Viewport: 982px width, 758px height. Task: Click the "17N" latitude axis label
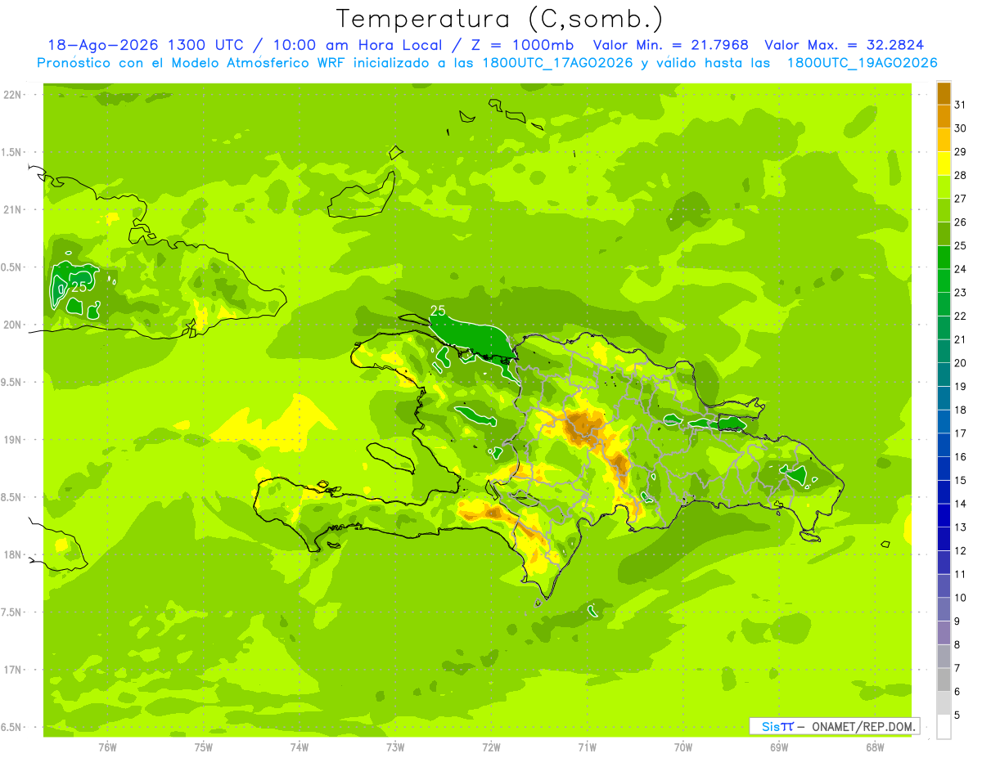(x=14, y=670)
